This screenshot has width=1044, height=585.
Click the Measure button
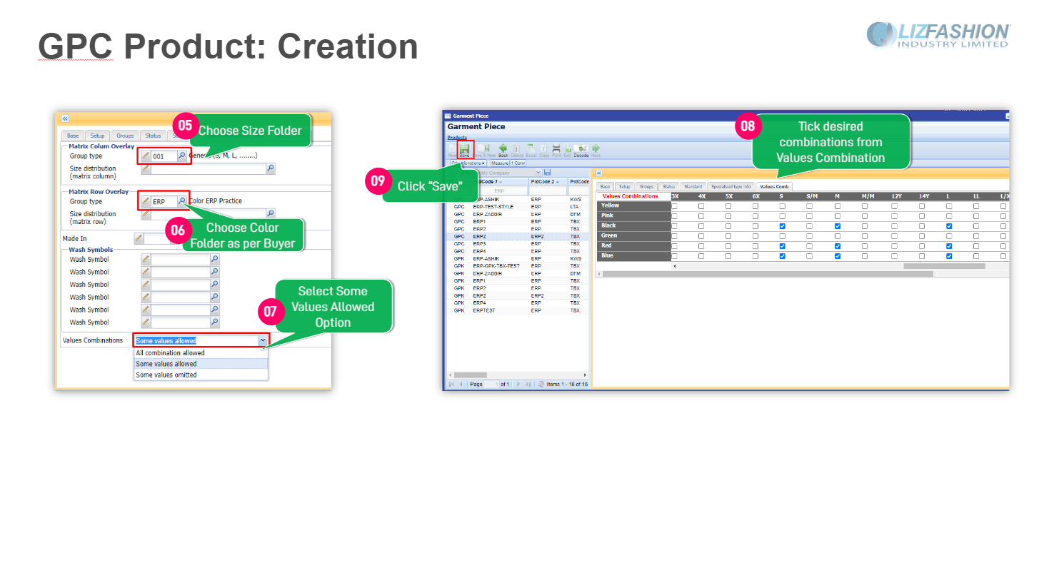[499, 163]
